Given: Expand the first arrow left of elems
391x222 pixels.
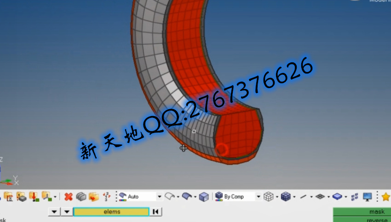Looking at the screenshot, I should click(55, 212).
